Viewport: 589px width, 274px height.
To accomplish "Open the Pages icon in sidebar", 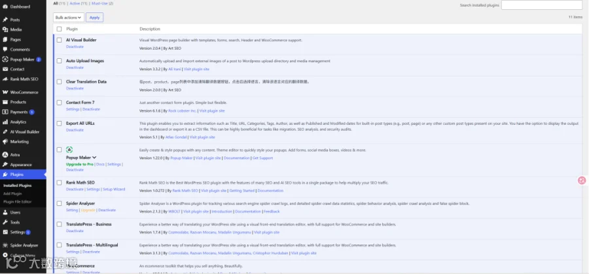I will point(5,39).
